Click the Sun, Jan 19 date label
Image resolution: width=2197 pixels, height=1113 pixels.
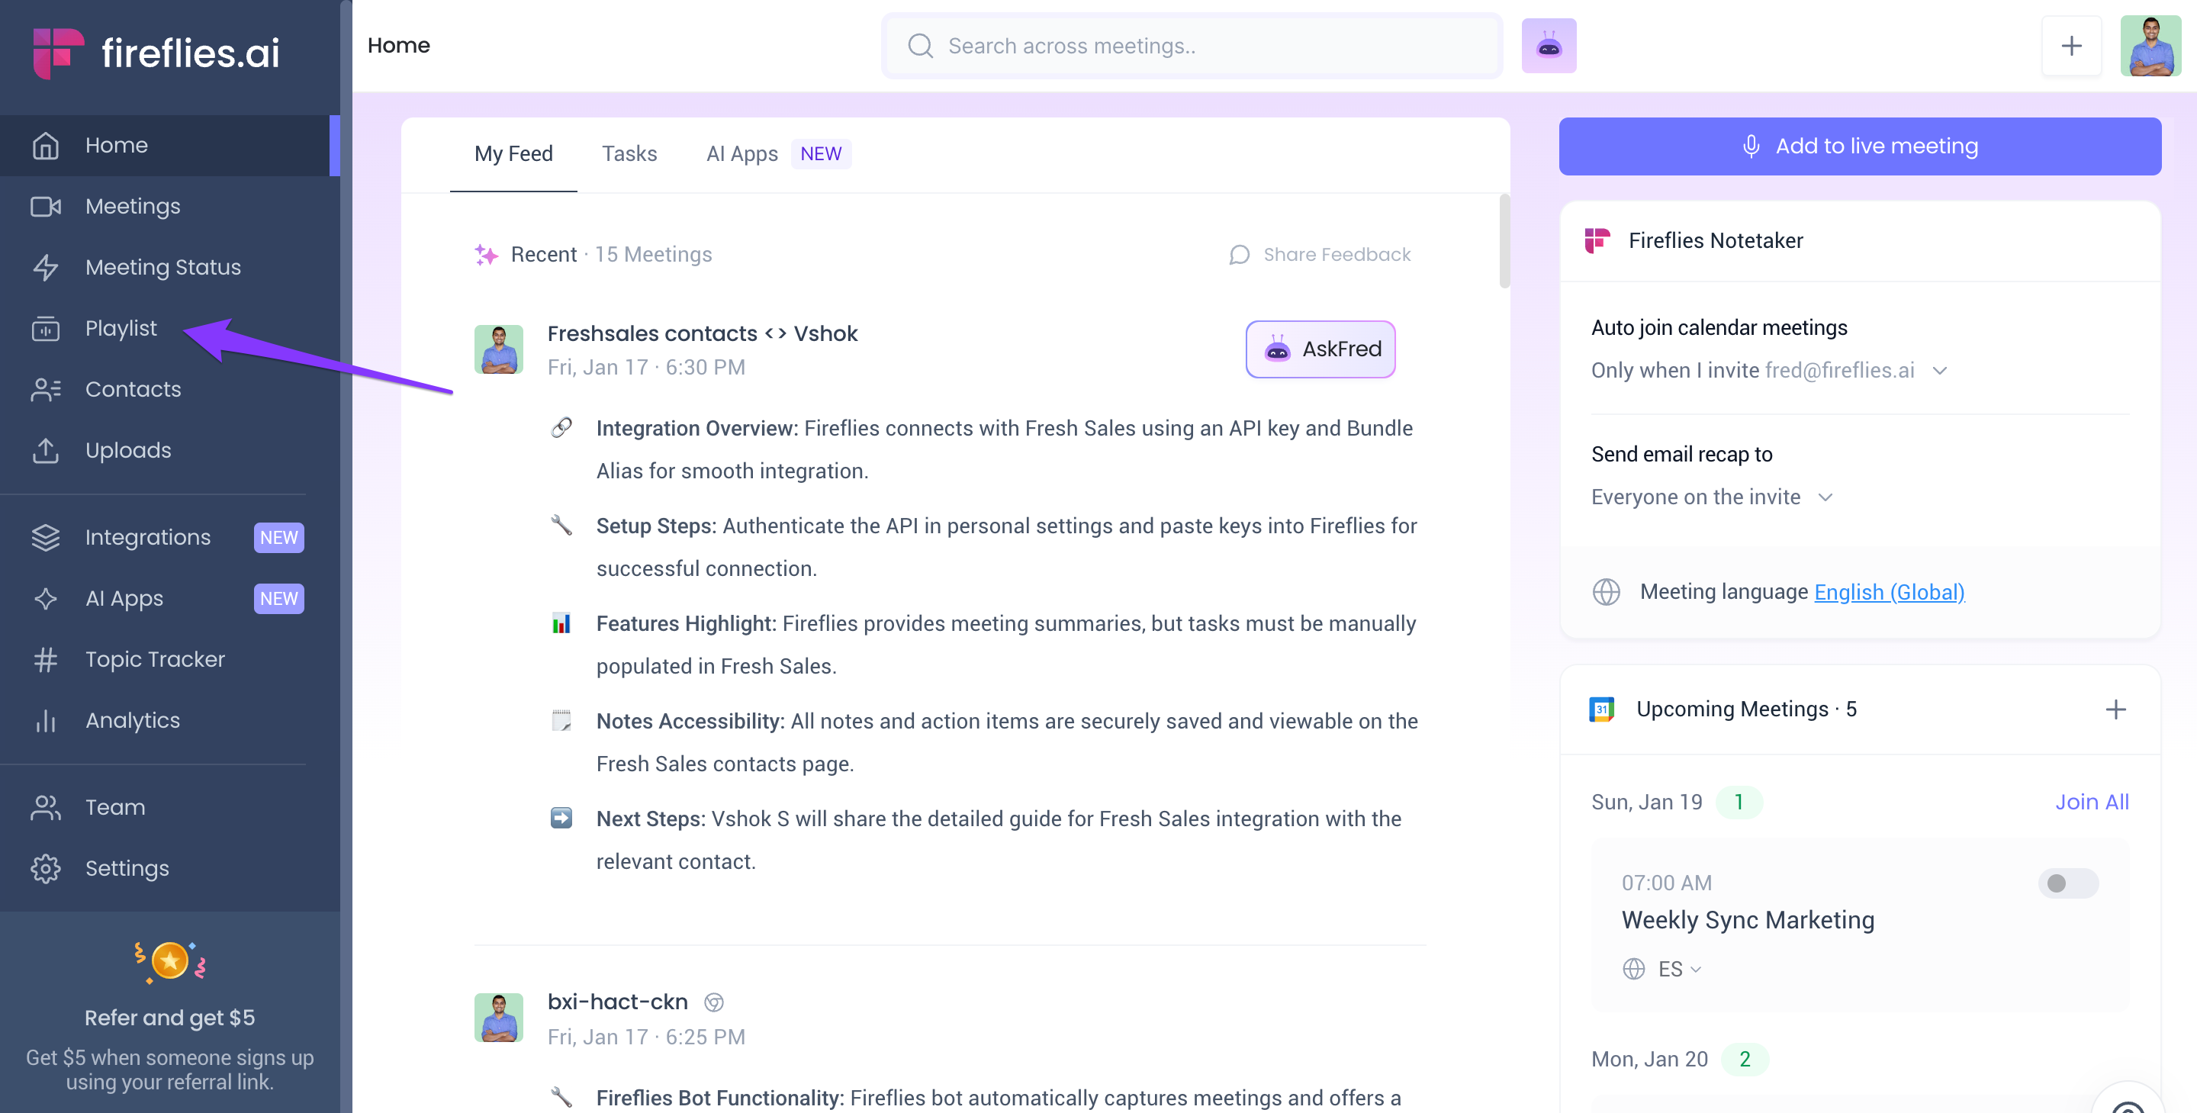point(1646,802)
